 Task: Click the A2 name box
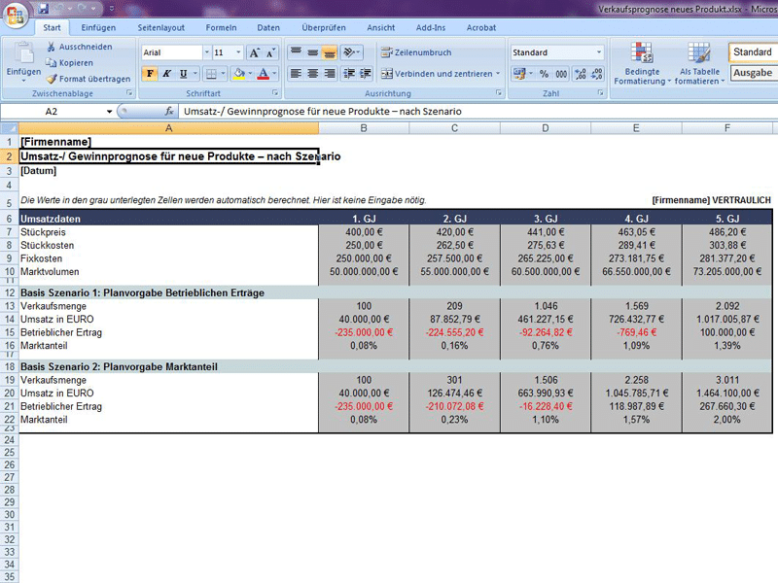[x=53, y=112]
